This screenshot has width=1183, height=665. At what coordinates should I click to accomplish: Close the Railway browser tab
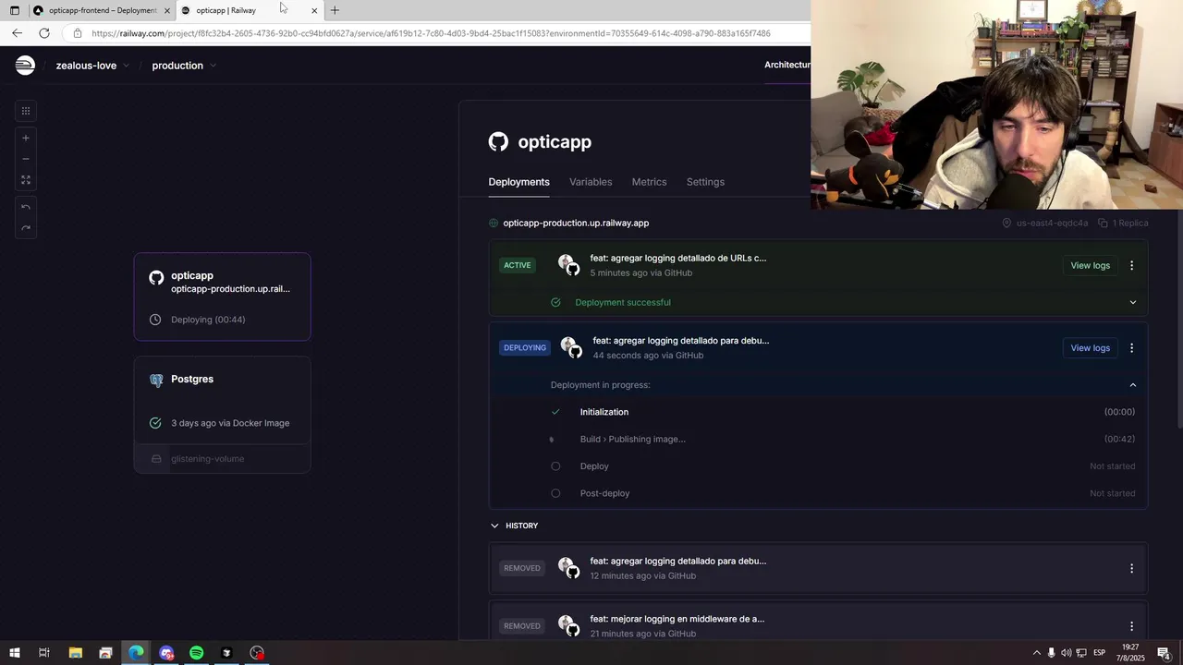tap(314, 10)
